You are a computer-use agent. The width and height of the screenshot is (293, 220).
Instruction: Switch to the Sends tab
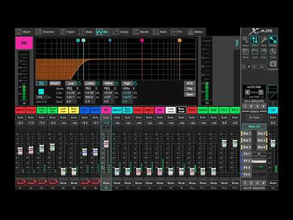pyautogui.click(x=141, y=32)
